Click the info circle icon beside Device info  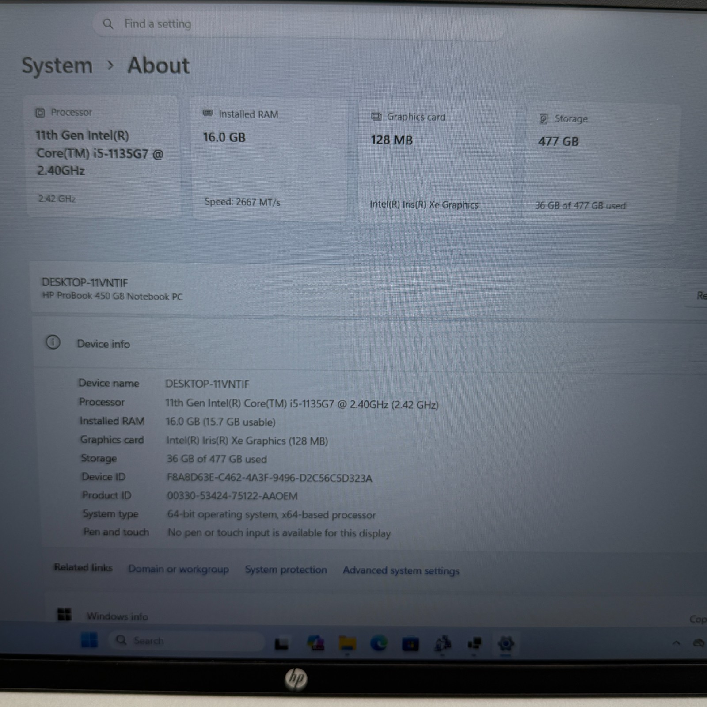[53, 342]
